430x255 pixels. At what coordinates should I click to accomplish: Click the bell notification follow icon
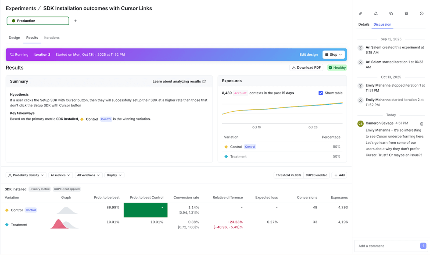coord(376,13)
